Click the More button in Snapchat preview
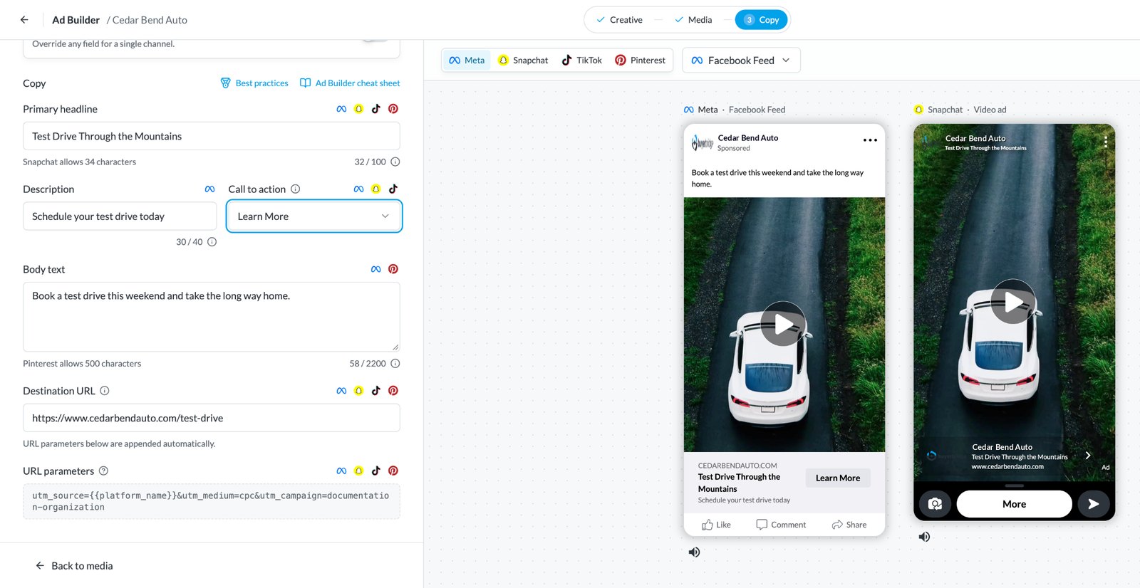This screenshot has height=588, width=1140. (1014, 504)
